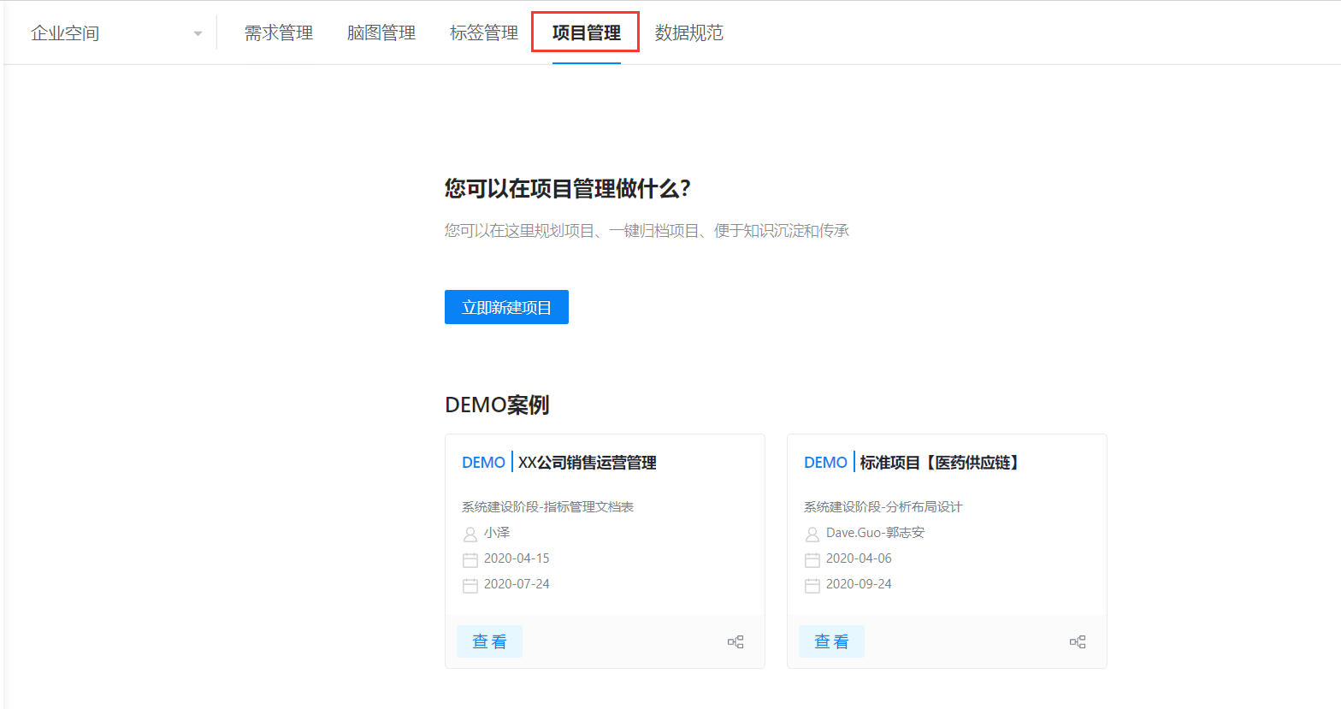Go to the 标签管理 tab

click(x=484, y=33)
